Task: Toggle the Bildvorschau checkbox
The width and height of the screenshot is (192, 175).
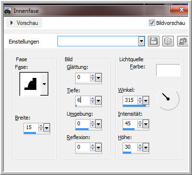Action: click(x=152, y=23)
